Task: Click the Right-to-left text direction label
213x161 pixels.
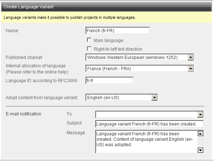Action: pyautogui.click(x=118, y=49)
